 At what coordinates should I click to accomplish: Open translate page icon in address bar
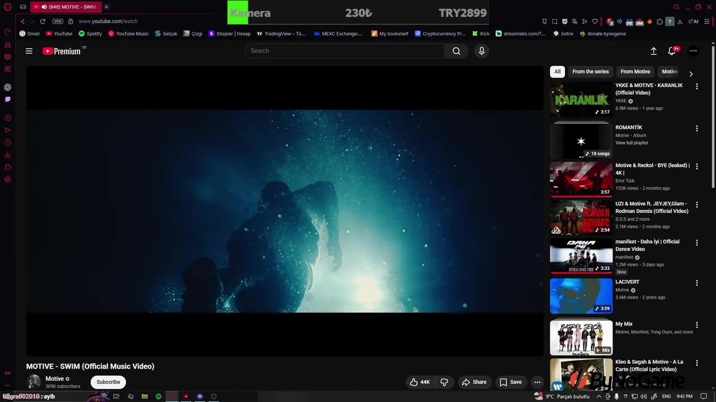(x=574, y=21)
